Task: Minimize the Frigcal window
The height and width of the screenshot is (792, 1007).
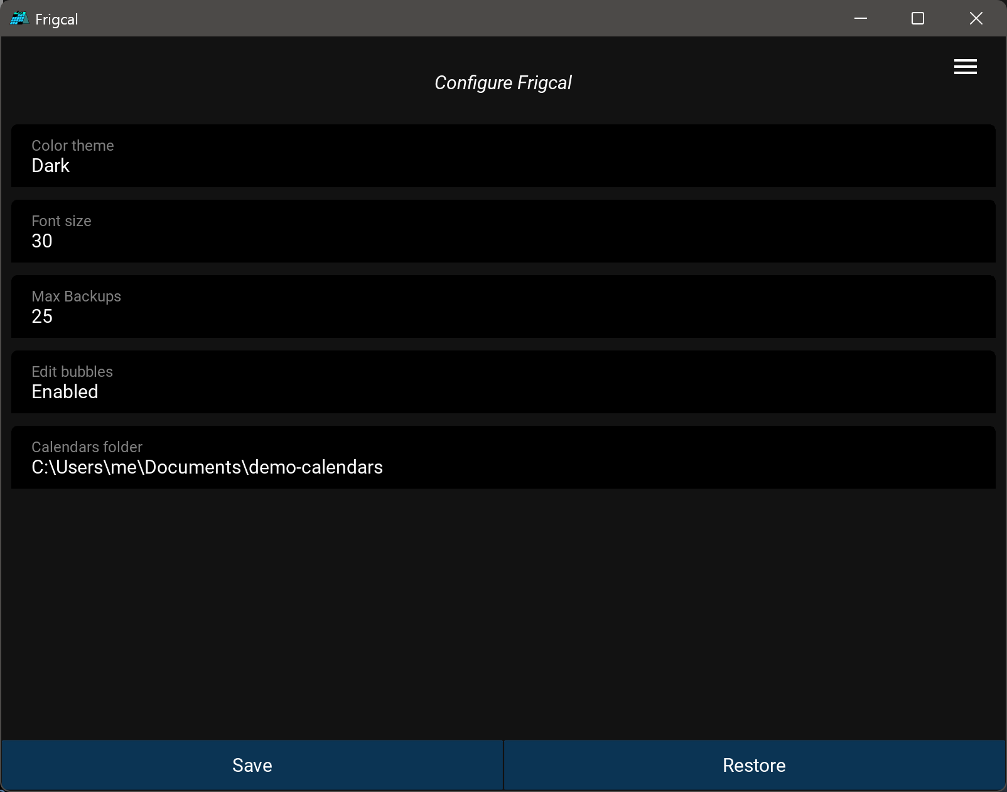Action: [x=860, y=19]
